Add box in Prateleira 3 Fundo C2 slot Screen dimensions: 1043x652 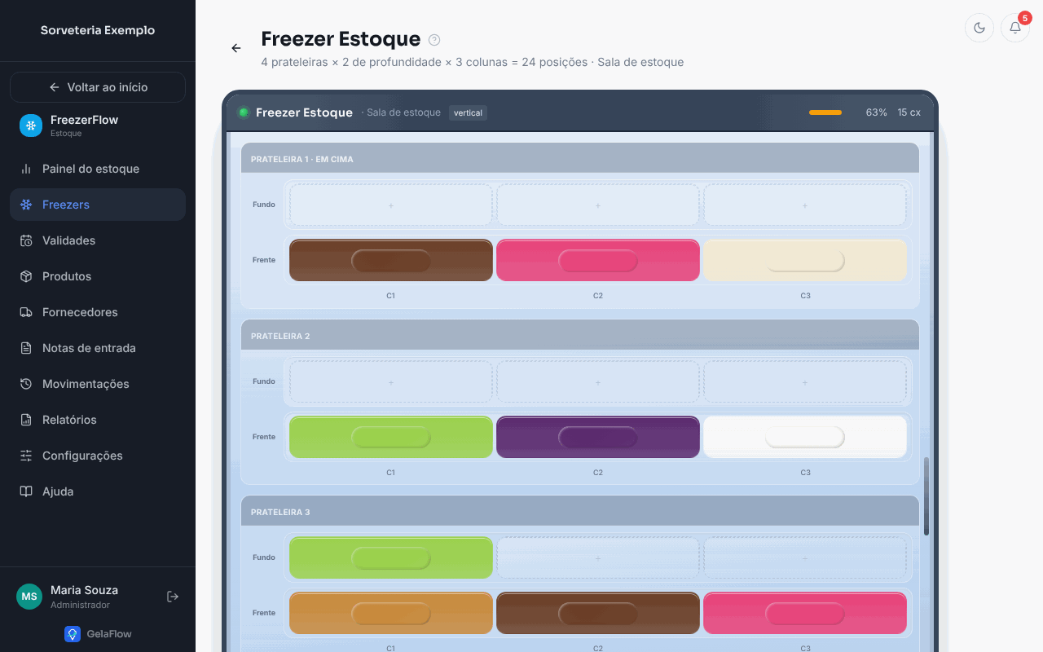click(x=598, y=558)
